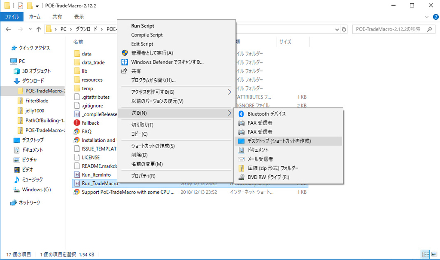
Task: Switch to the 表示 ribbon tab
Action: point(79,17)
